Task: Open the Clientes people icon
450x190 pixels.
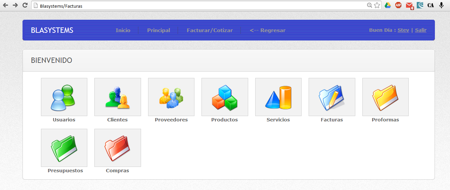Action: point(118,97)
